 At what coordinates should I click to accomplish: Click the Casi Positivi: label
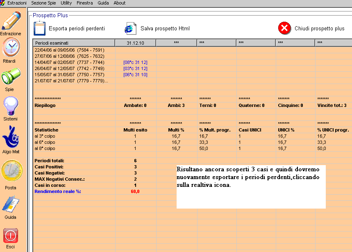coord(49,167)
